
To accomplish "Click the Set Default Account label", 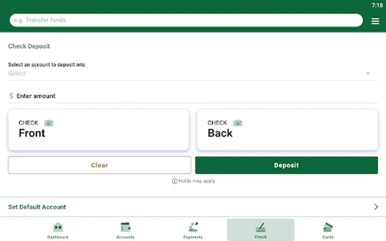I will pyautogui.click(x=37, y=207).
